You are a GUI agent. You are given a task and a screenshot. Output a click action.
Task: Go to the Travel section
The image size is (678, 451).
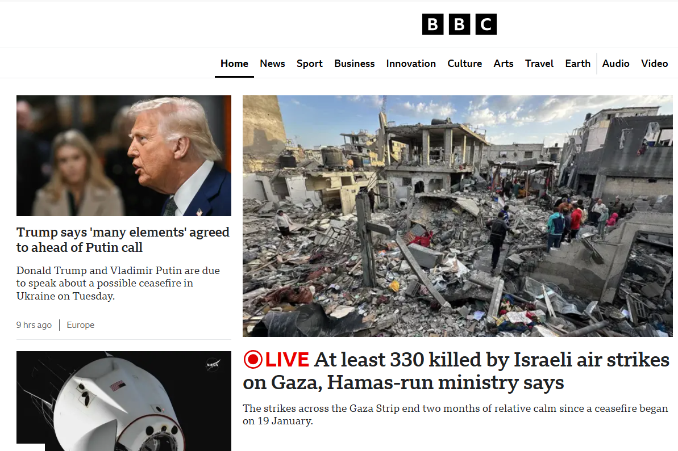coord(539,64)
